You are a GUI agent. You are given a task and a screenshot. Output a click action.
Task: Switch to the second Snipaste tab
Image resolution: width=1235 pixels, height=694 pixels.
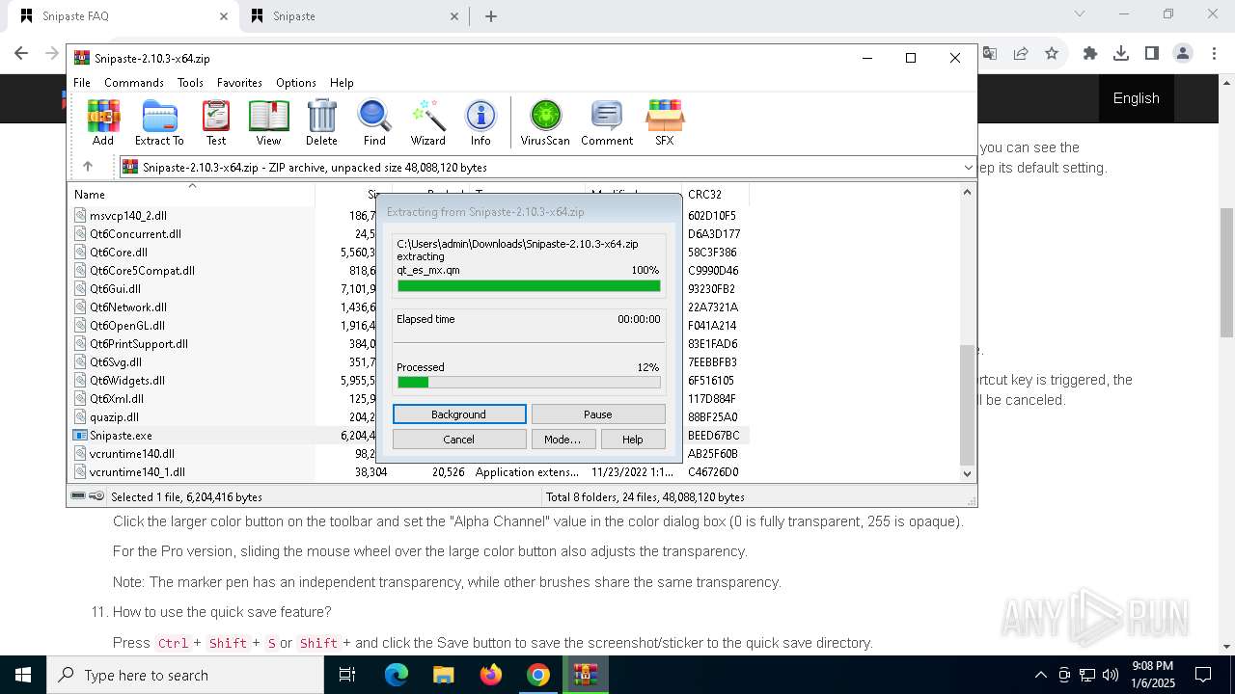pos(354,16)
